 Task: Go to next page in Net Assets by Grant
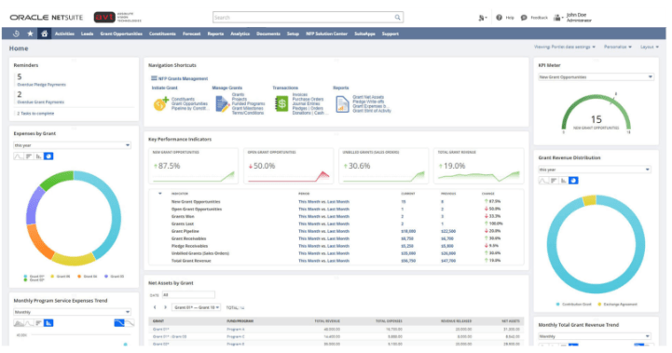pos(165,307)
